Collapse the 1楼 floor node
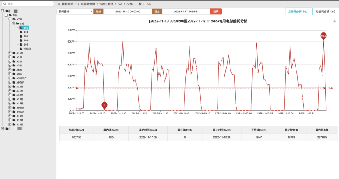The width and height of the screenshot is (339, 179). click(x=14, y=23)
